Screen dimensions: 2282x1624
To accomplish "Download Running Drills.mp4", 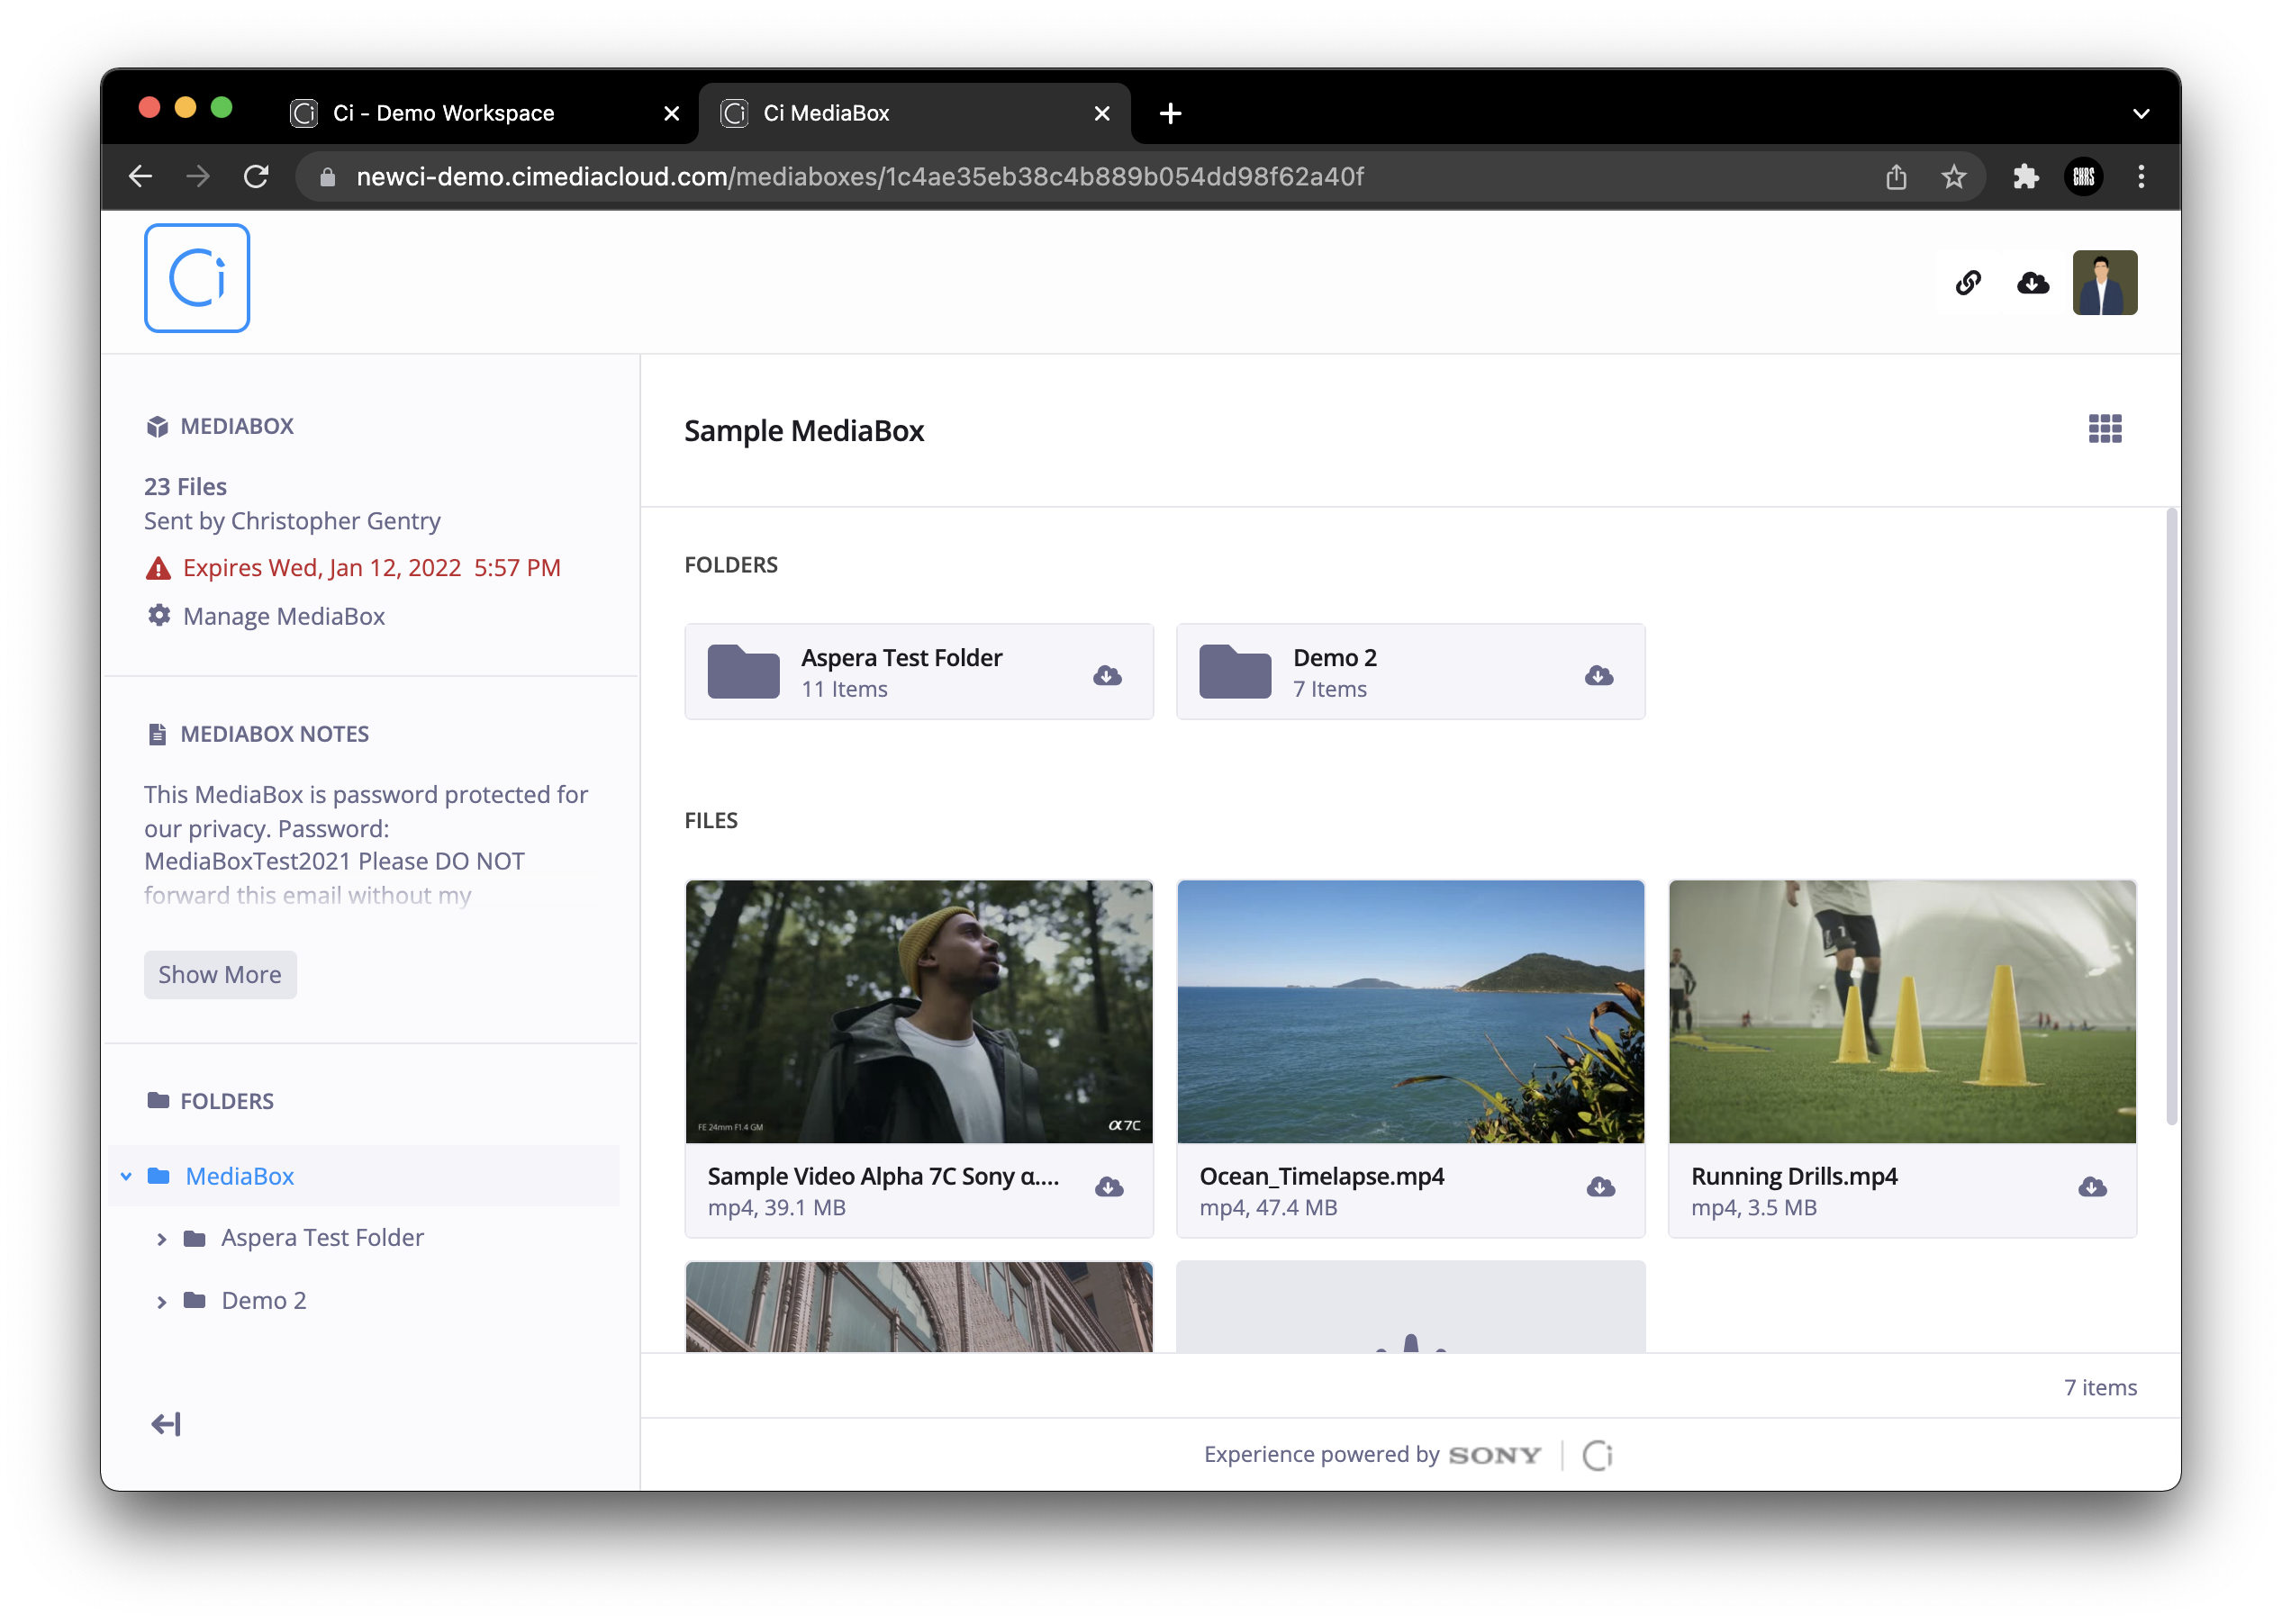I will (x=2093, y=1187).
